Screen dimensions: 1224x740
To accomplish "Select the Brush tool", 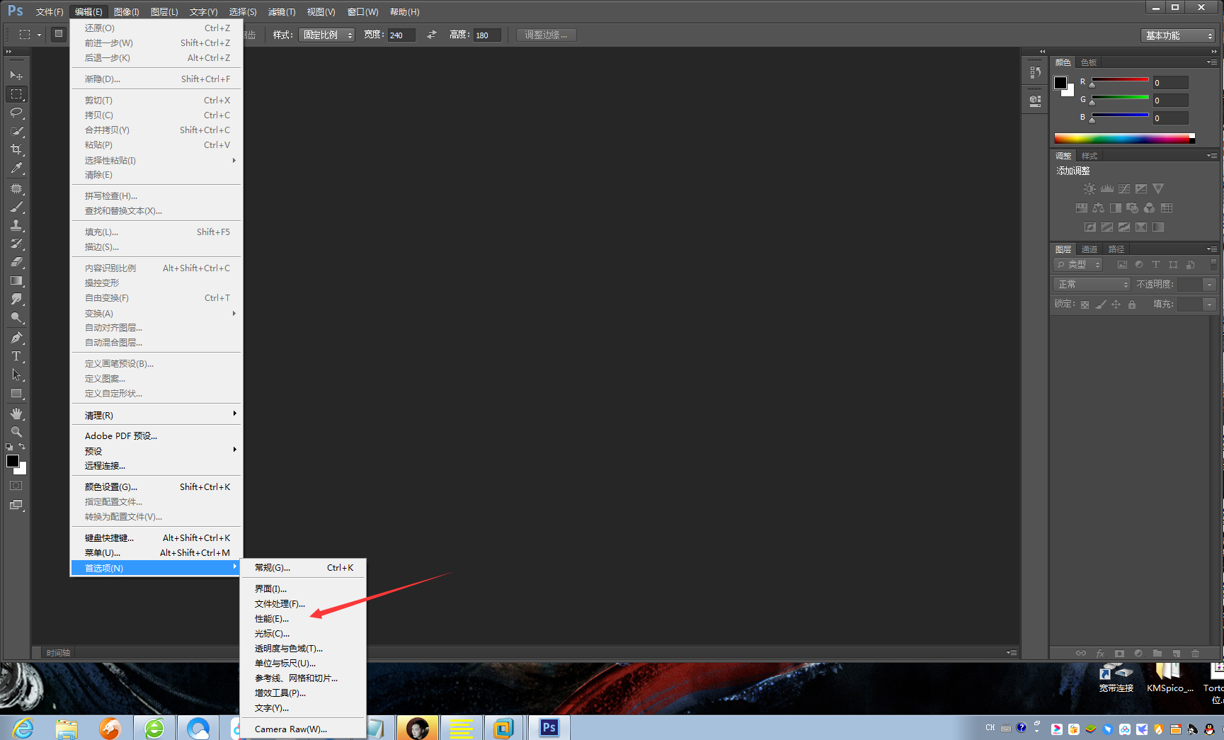I will (x=16, y=207).
